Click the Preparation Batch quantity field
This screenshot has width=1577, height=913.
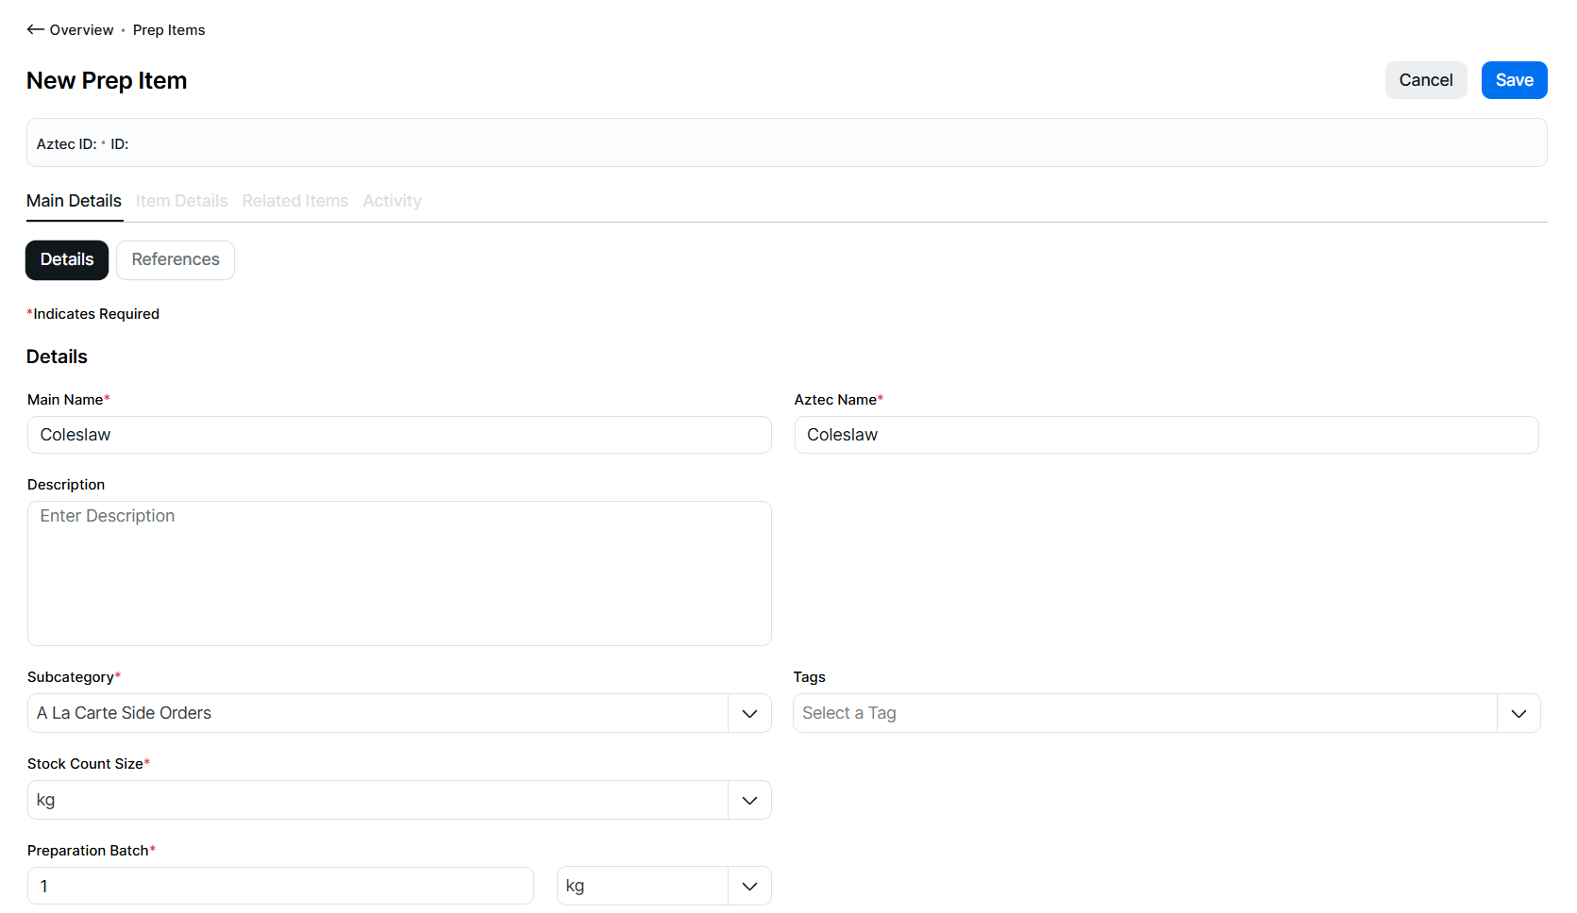pos(280,887)
